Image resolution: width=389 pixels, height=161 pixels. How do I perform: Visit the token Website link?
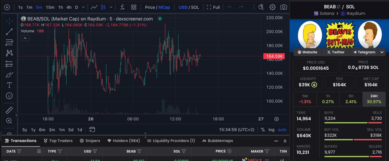(x=307, y=52)
